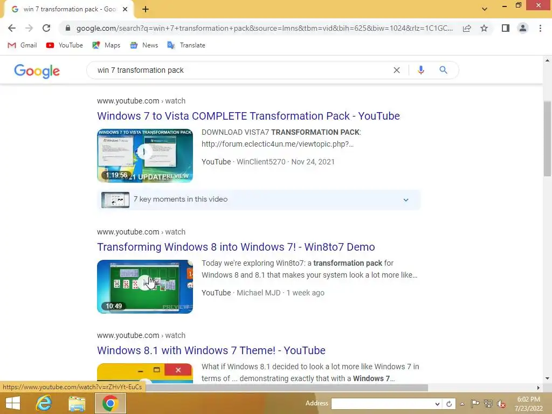Bookmark this page with star icon

[x=484, y=28]
